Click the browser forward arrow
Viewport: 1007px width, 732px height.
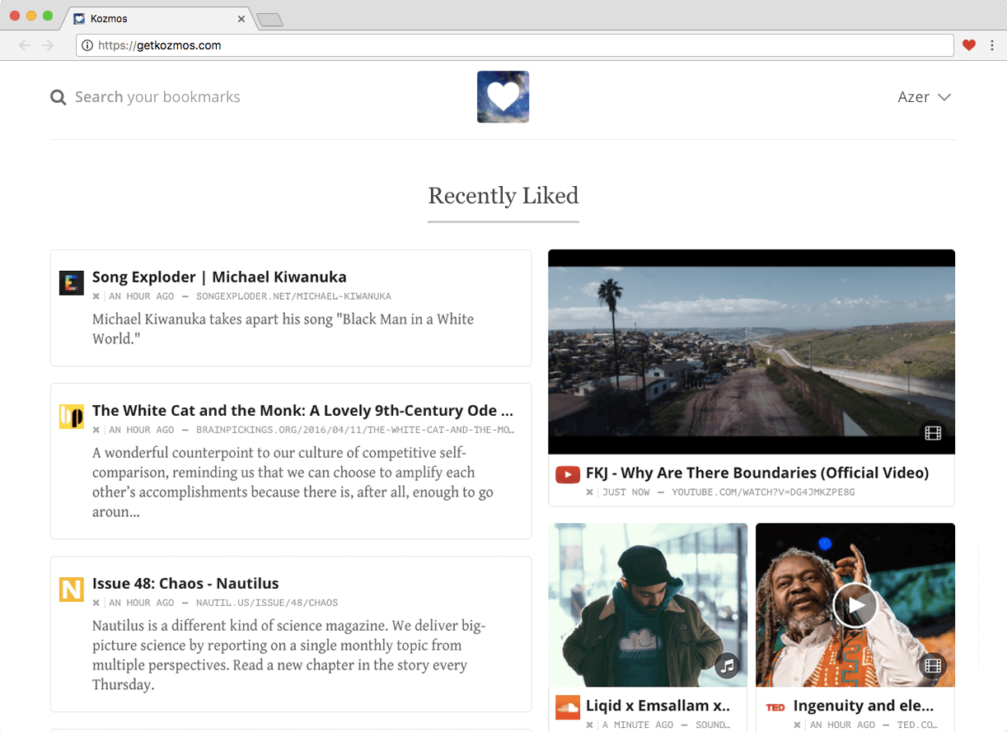[x=48, y=45]
